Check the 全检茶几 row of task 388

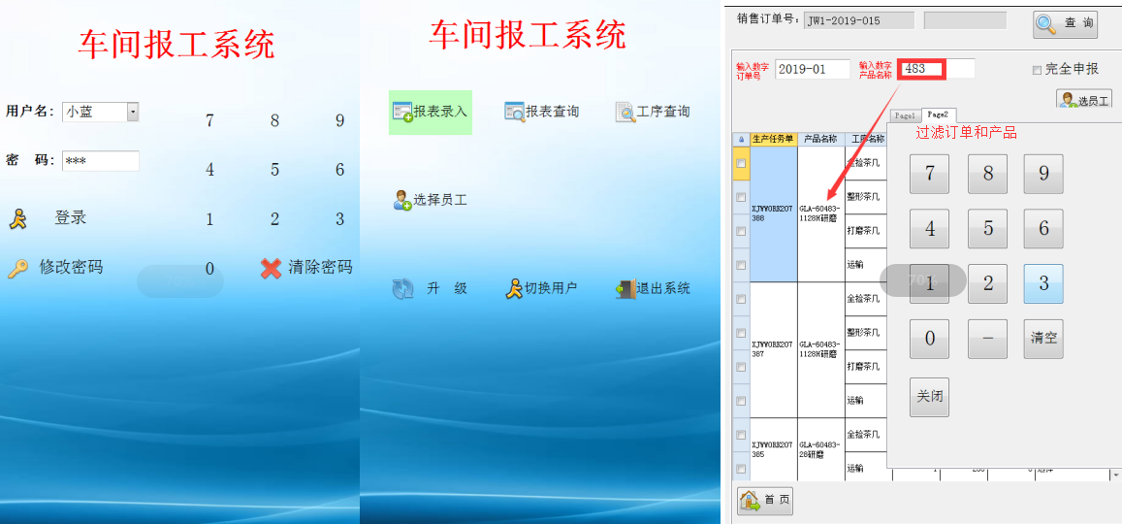(x=741, y=163)
